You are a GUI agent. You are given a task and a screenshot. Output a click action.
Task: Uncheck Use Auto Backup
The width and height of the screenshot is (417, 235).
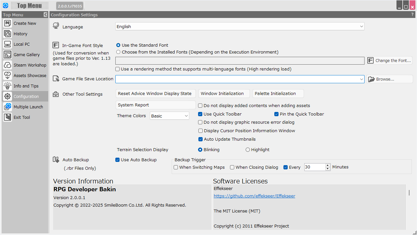[118, 160]
